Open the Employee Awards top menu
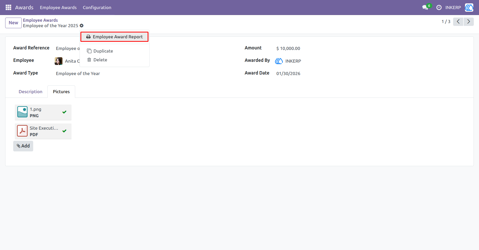This screenshot has width=479, height=250. [x=58, y=8]
